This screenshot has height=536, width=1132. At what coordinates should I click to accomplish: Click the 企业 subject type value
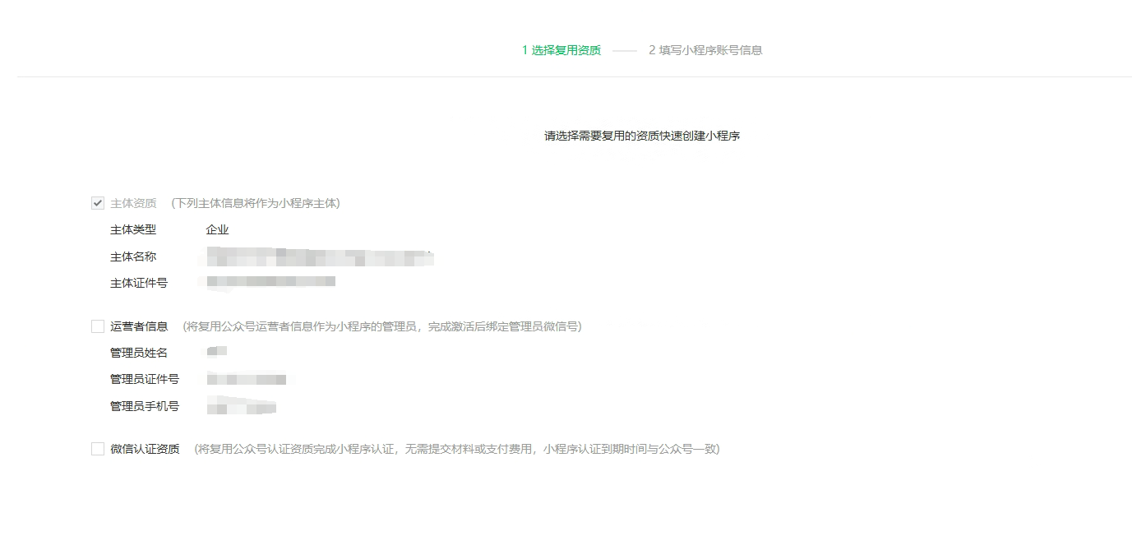click(x=217, y=230)
